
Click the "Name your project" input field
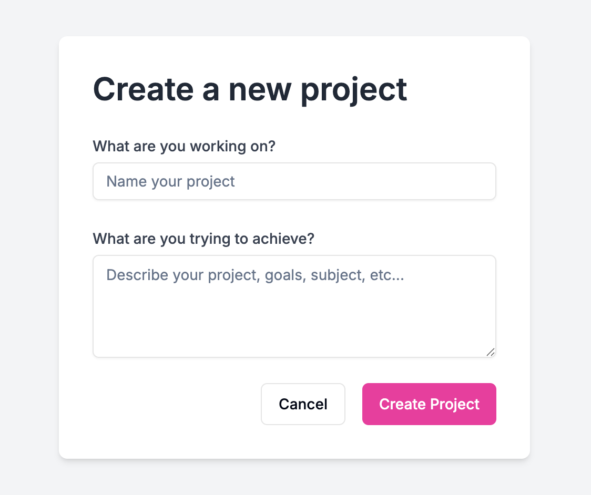tap(294, 181)
